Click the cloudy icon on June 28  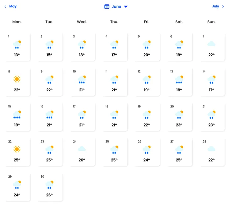212,149
